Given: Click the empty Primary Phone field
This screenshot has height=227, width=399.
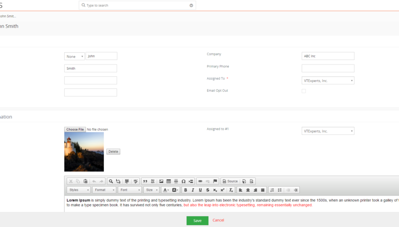Looking at the screenshot, I should [328, 68].
